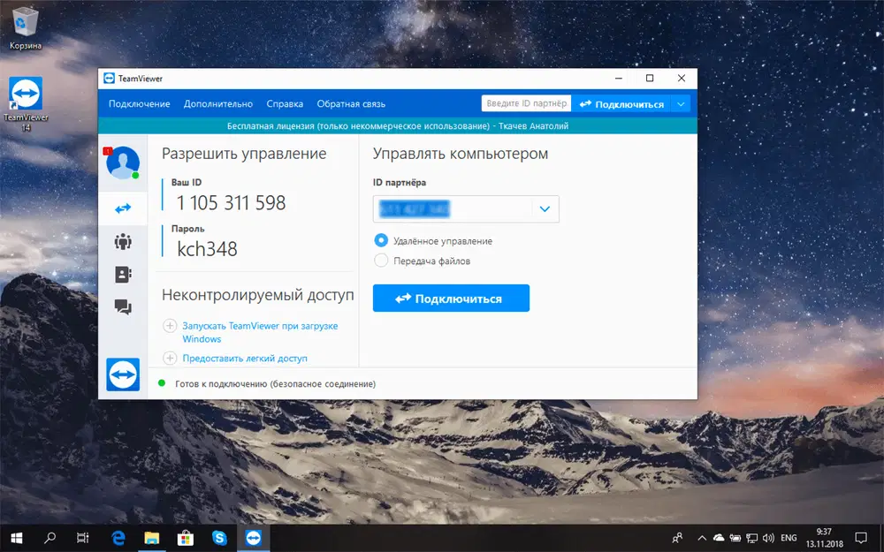Open the Meeting sidebar icon

point(123,242)
